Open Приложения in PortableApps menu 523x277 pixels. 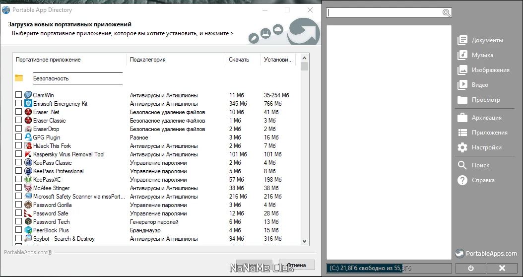482,133
